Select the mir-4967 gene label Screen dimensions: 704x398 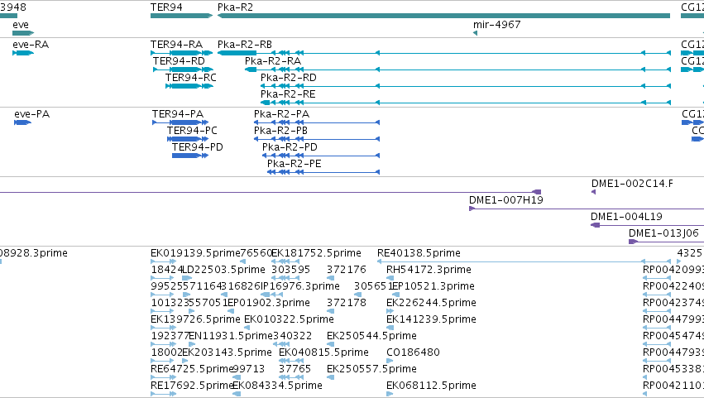(497, 25)
